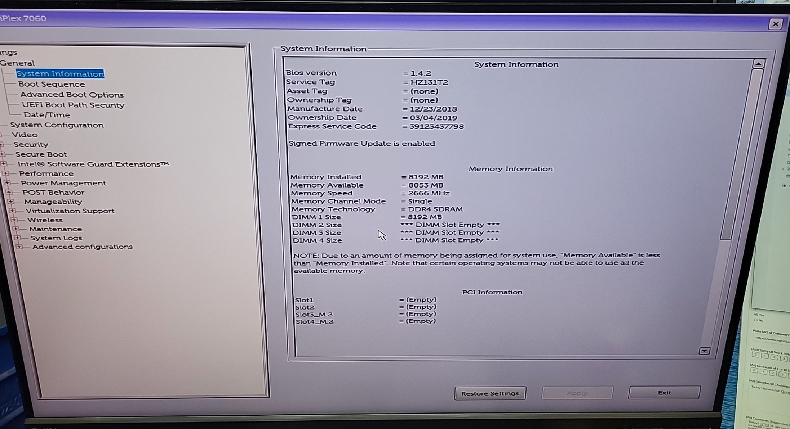
Task: Select Boot Sequence in the tree
Action: (x=52, y=84)
